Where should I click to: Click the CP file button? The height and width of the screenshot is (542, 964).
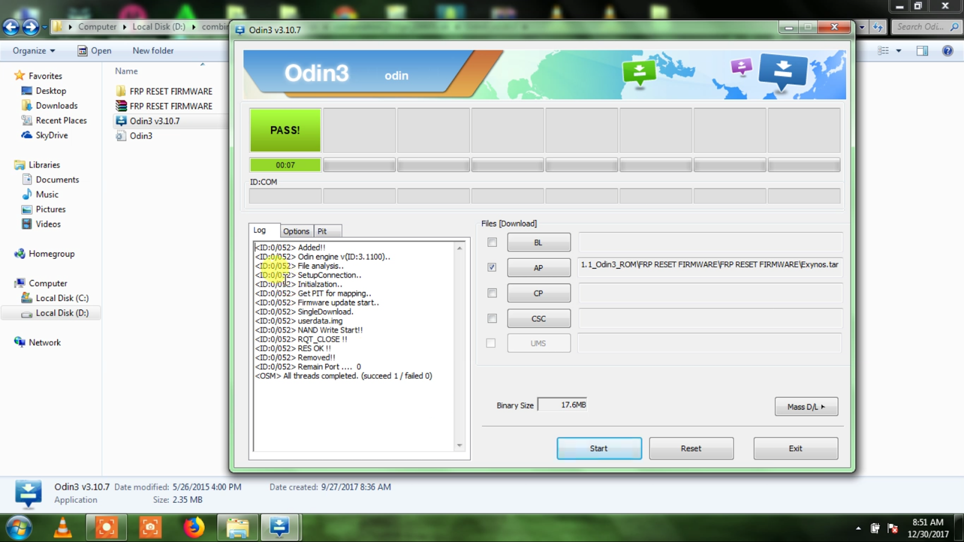pos(539,293)
